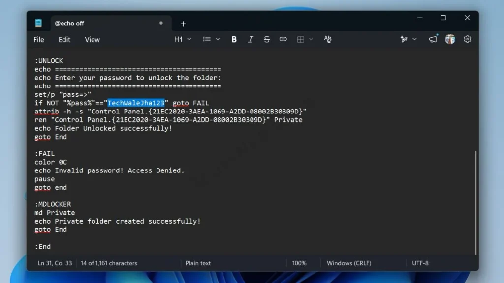
Task: Toggle italic formatting
Action: pos(251,39)
